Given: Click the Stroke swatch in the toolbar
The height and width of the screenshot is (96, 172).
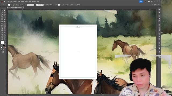Looking at the screenshot, I should point(4,44).
